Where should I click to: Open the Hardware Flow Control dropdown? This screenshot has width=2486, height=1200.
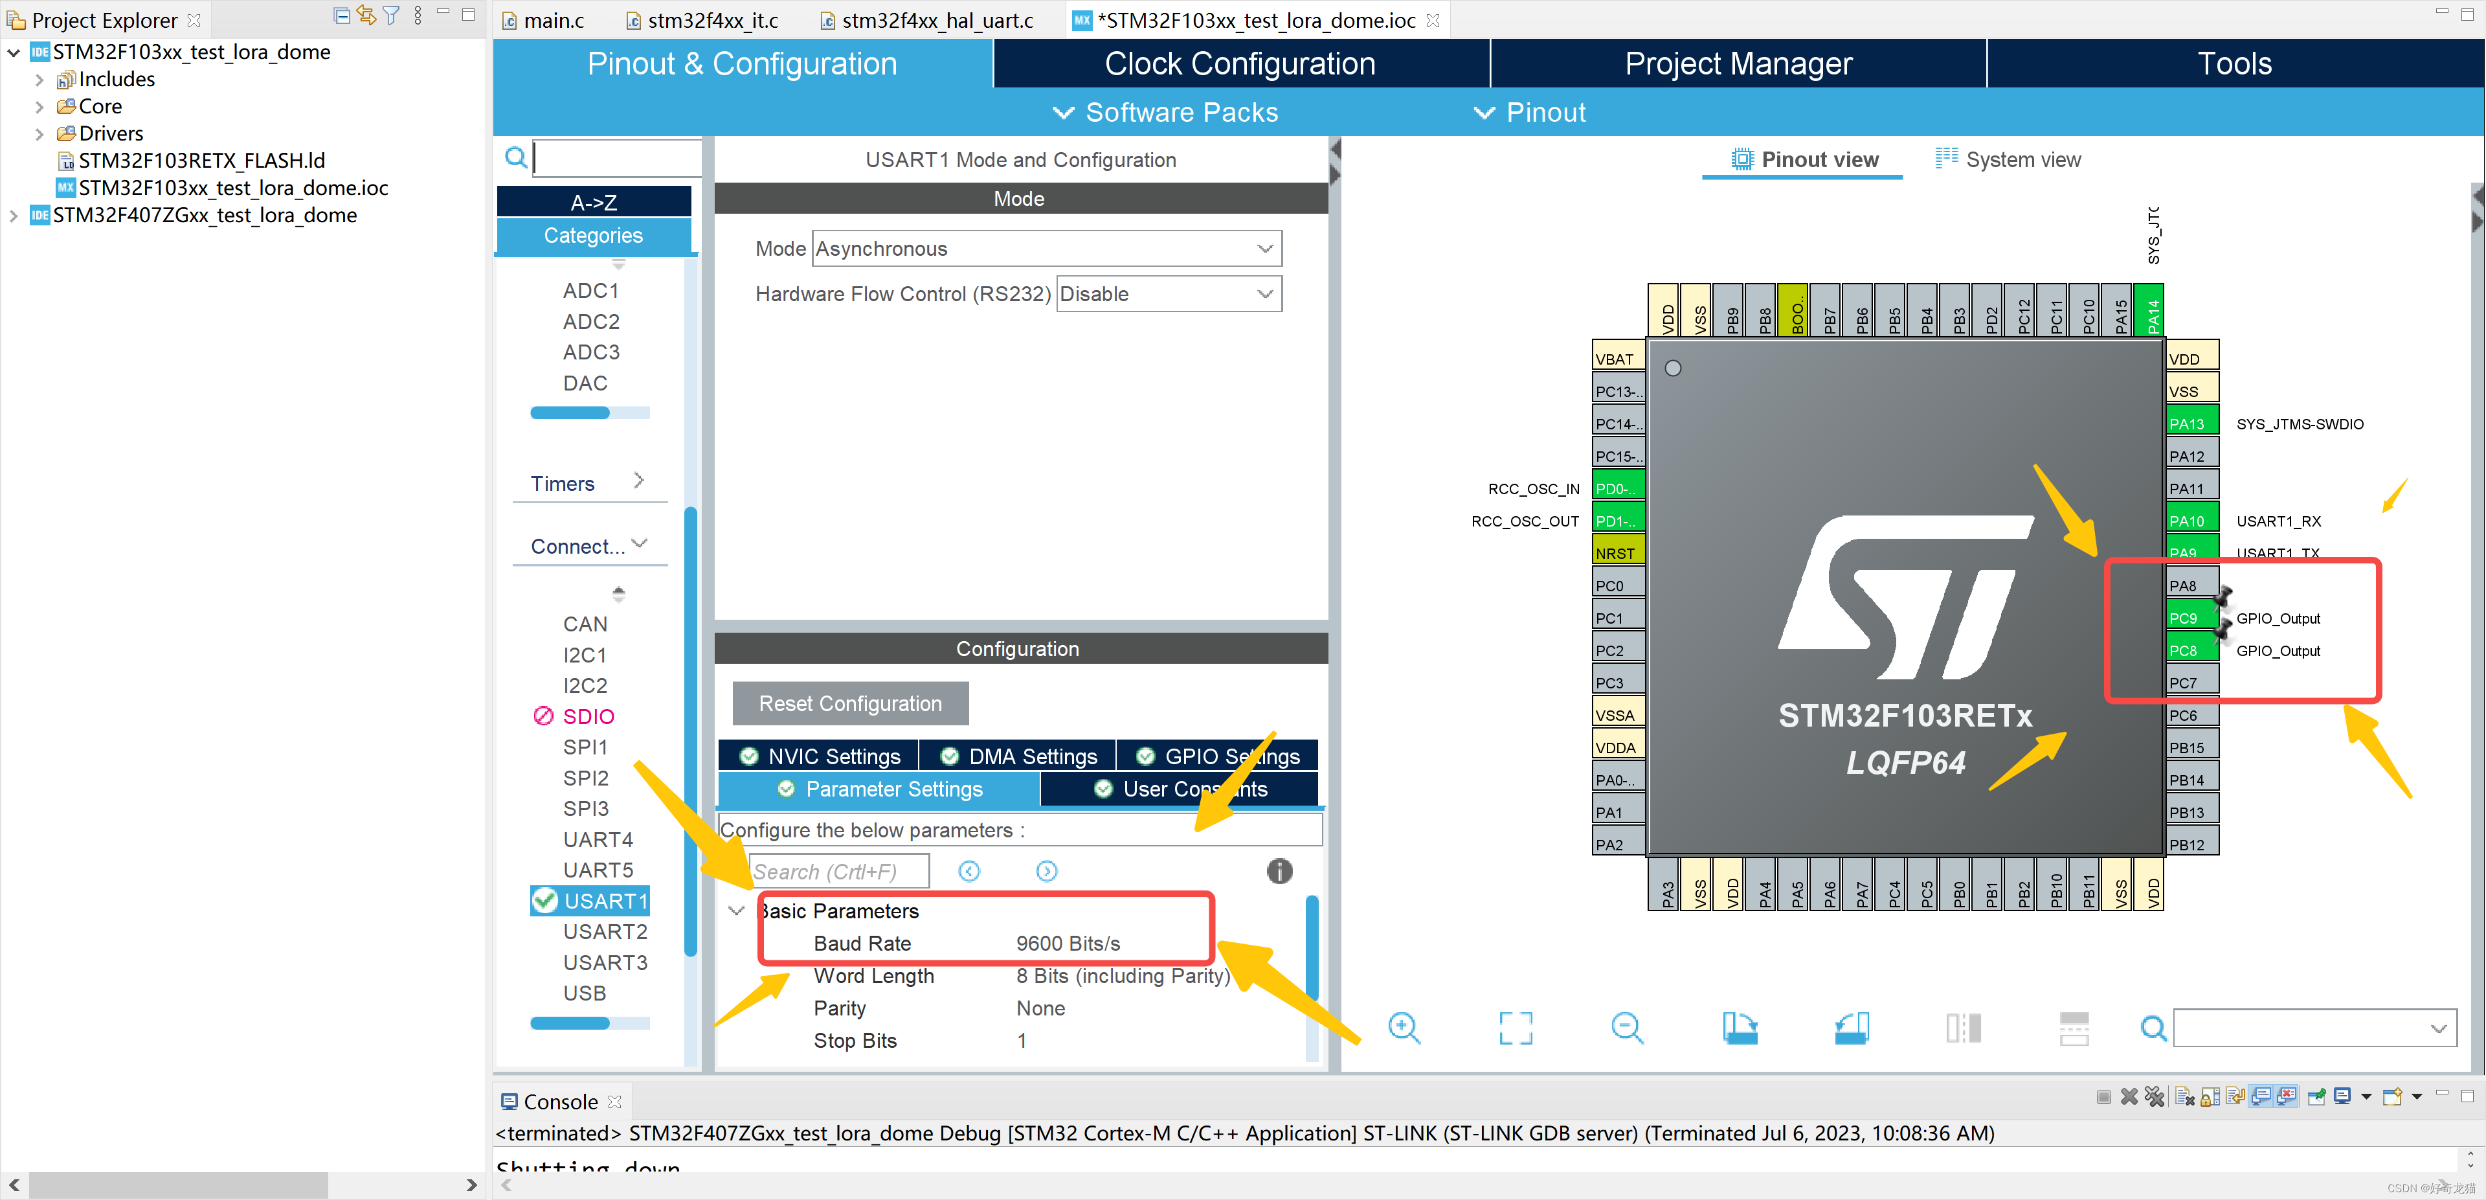(x=1169, y=293)
